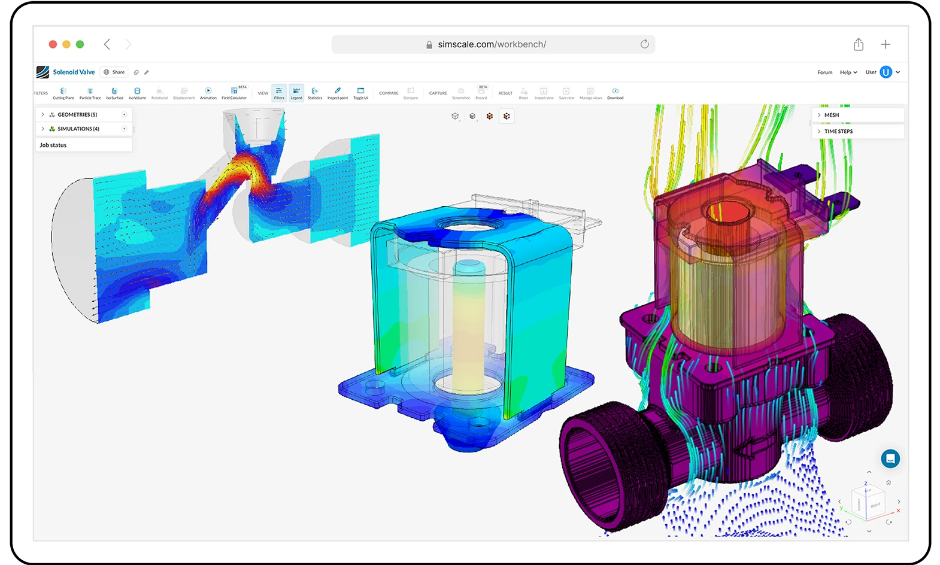Select the Cutting Plane filter
This screenshot has height=565, width=940.
[x=63, y=93]
